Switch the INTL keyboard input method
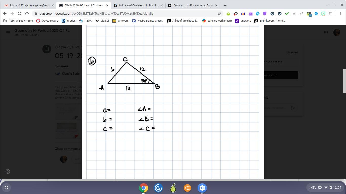The height and width of the screenshot is (194, 346). (313, 188)
